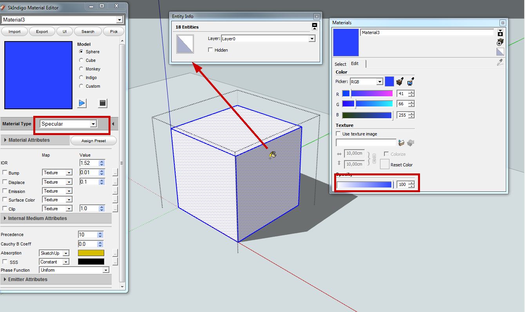Browse for a texture image file
Screen dimensions: 525x312
[401, 143]
